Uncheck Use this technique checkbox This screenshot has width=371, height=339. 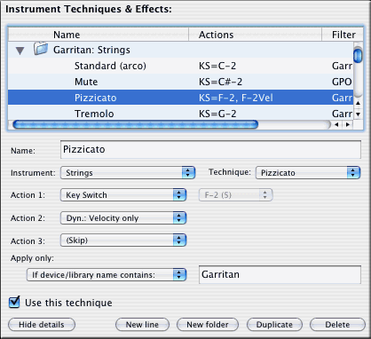tap(14, 302)
